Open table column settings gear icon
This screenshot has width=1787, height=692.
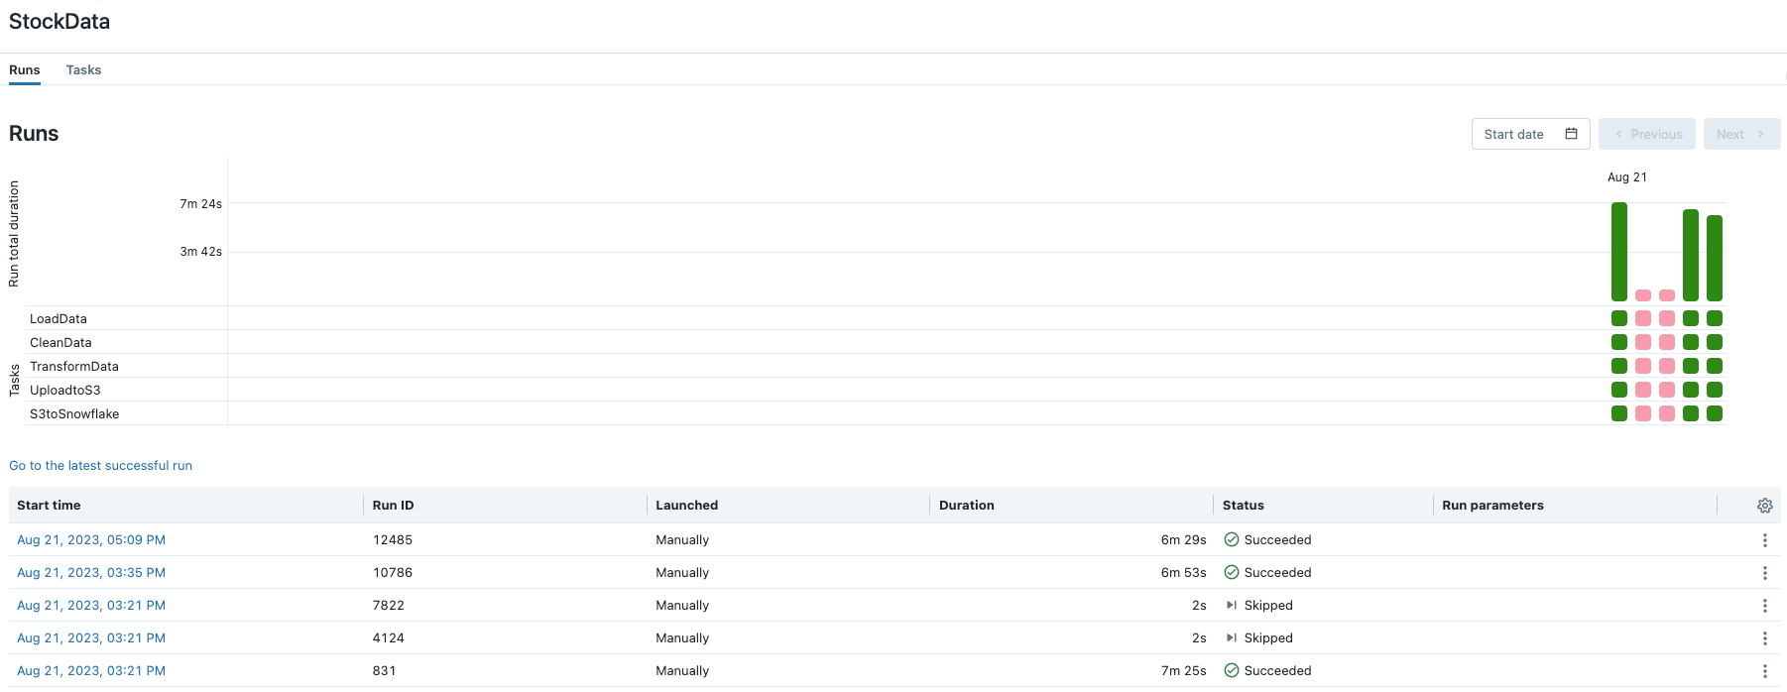pyautogui.click(x=1764, y=506)
